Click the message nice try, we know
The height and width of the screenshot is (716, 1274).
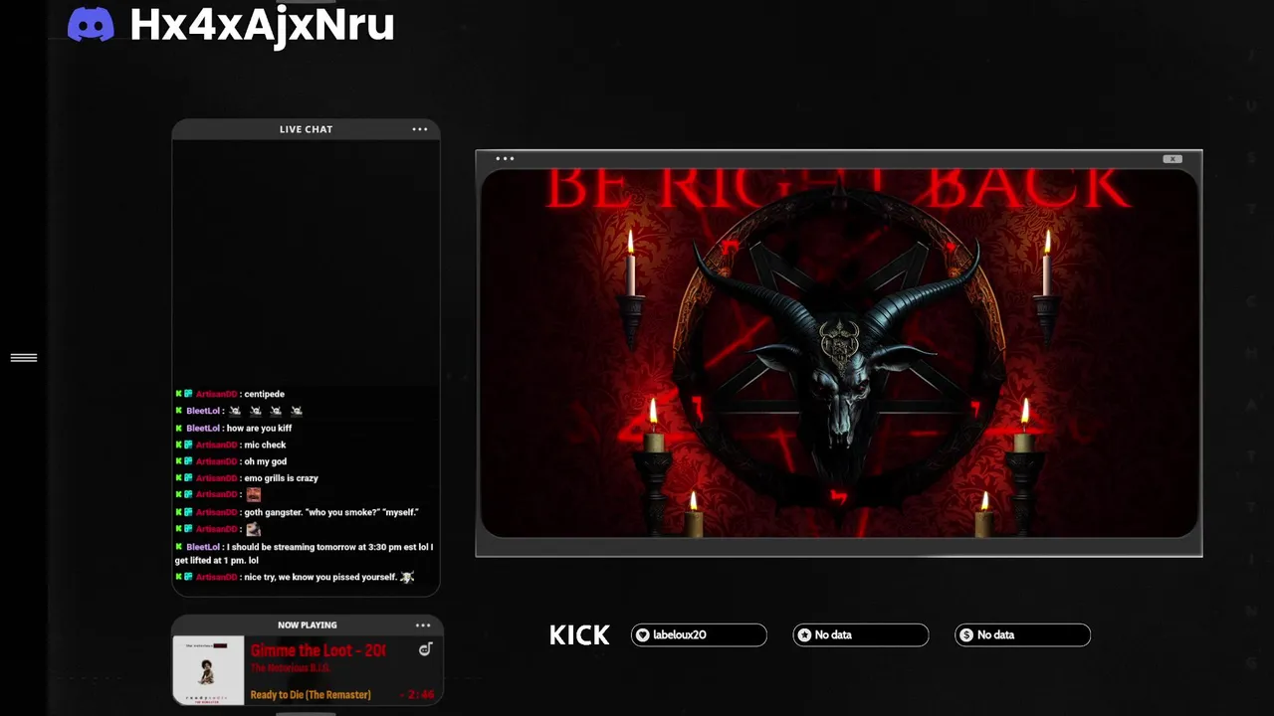320,578
